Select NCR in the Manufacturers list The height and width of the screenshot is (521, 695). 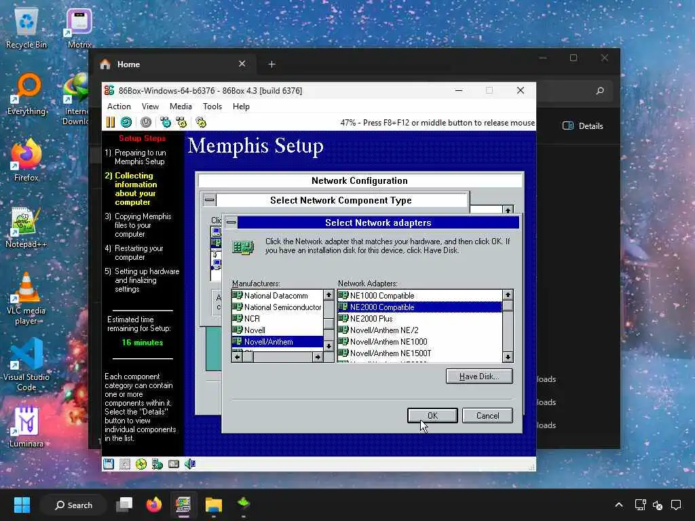[278, 319]
